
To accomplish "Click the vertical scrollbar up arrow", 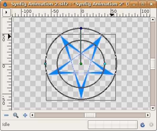I will point(153,20).
